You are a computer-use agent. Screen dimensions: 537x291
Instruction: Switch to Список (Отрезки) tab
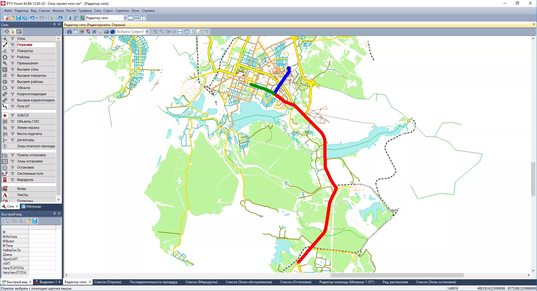(x=108, y=282)
